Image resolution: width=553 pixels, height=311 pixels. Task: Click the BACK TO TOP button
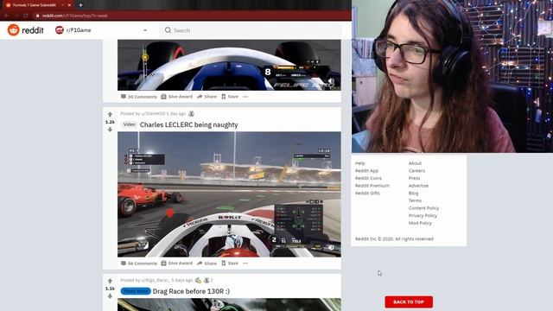coord(409,301)
